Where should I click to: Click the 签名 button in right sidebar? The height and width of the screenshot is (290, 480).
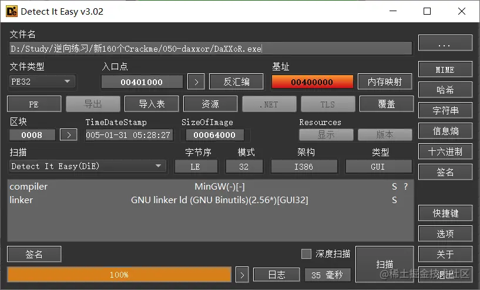click(445, 172)
